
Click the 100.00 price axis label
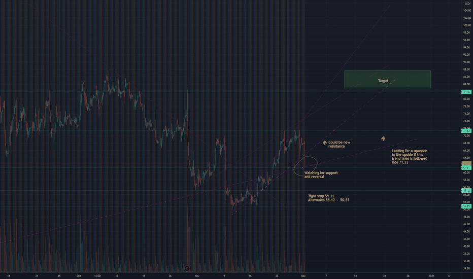[467, 25]
